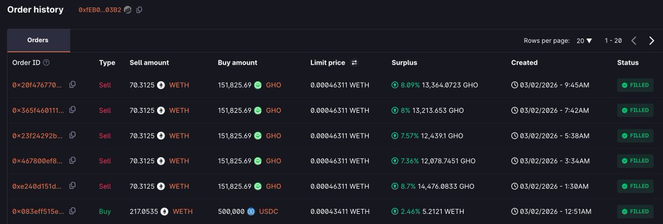Copy order ID 0x365f460111
This screenshot has height=224, width=663.
72,110
